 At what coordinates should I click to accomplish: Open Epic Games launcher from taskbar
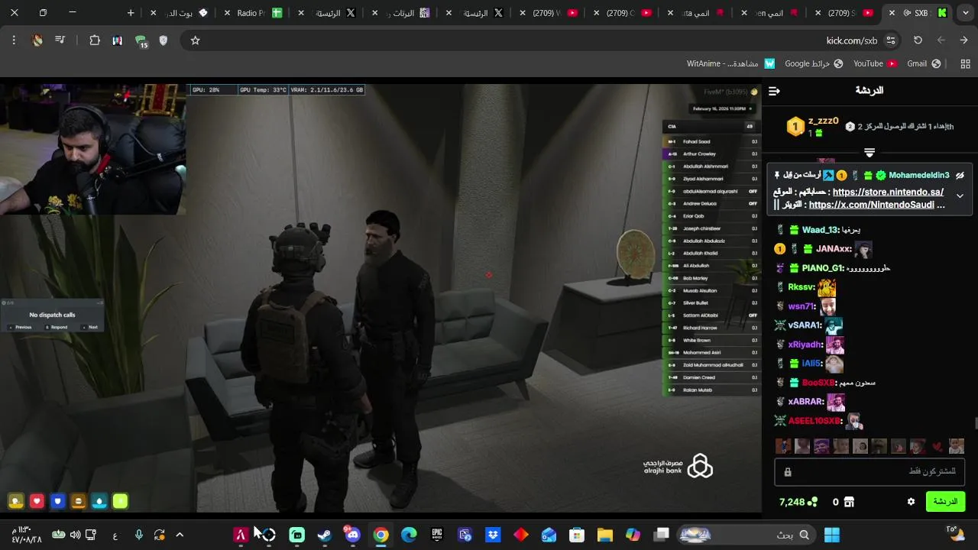(x=437, y=535)
